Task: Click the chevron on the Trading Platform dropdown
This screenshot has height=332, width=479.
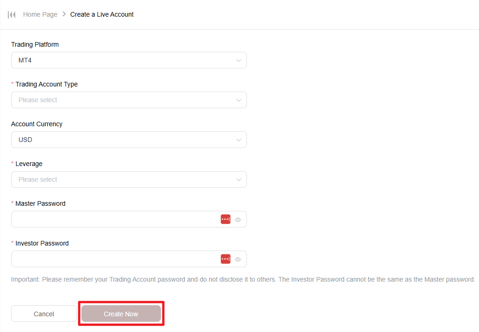Action: [x=239, y=60]
